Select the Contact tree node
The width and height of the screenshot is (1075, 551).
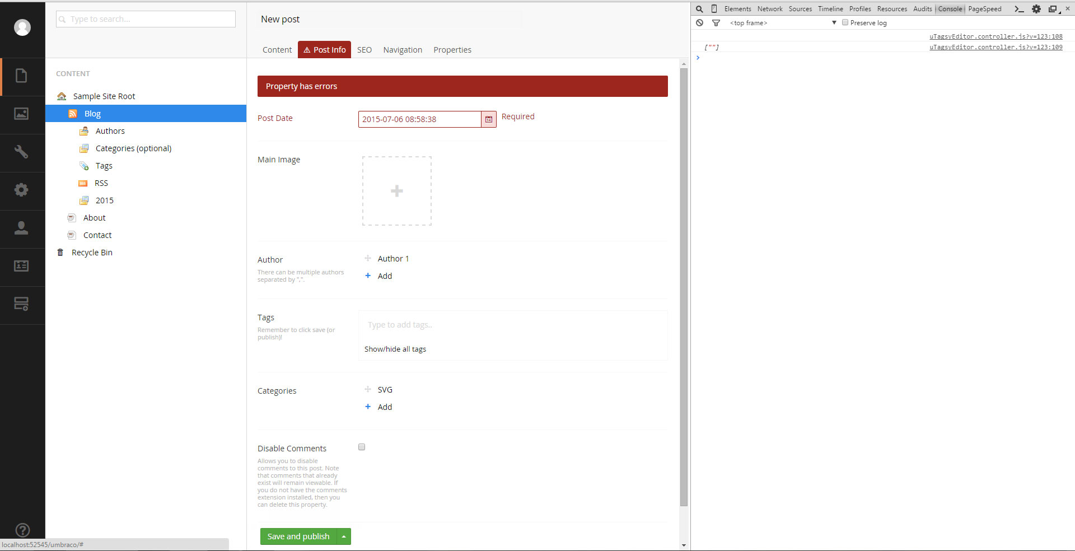[x=97, y=235]
